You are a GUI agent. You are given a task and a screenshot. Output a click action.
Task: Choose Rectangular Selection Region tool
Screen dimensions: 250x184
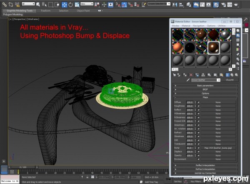(x=50, y=5)
